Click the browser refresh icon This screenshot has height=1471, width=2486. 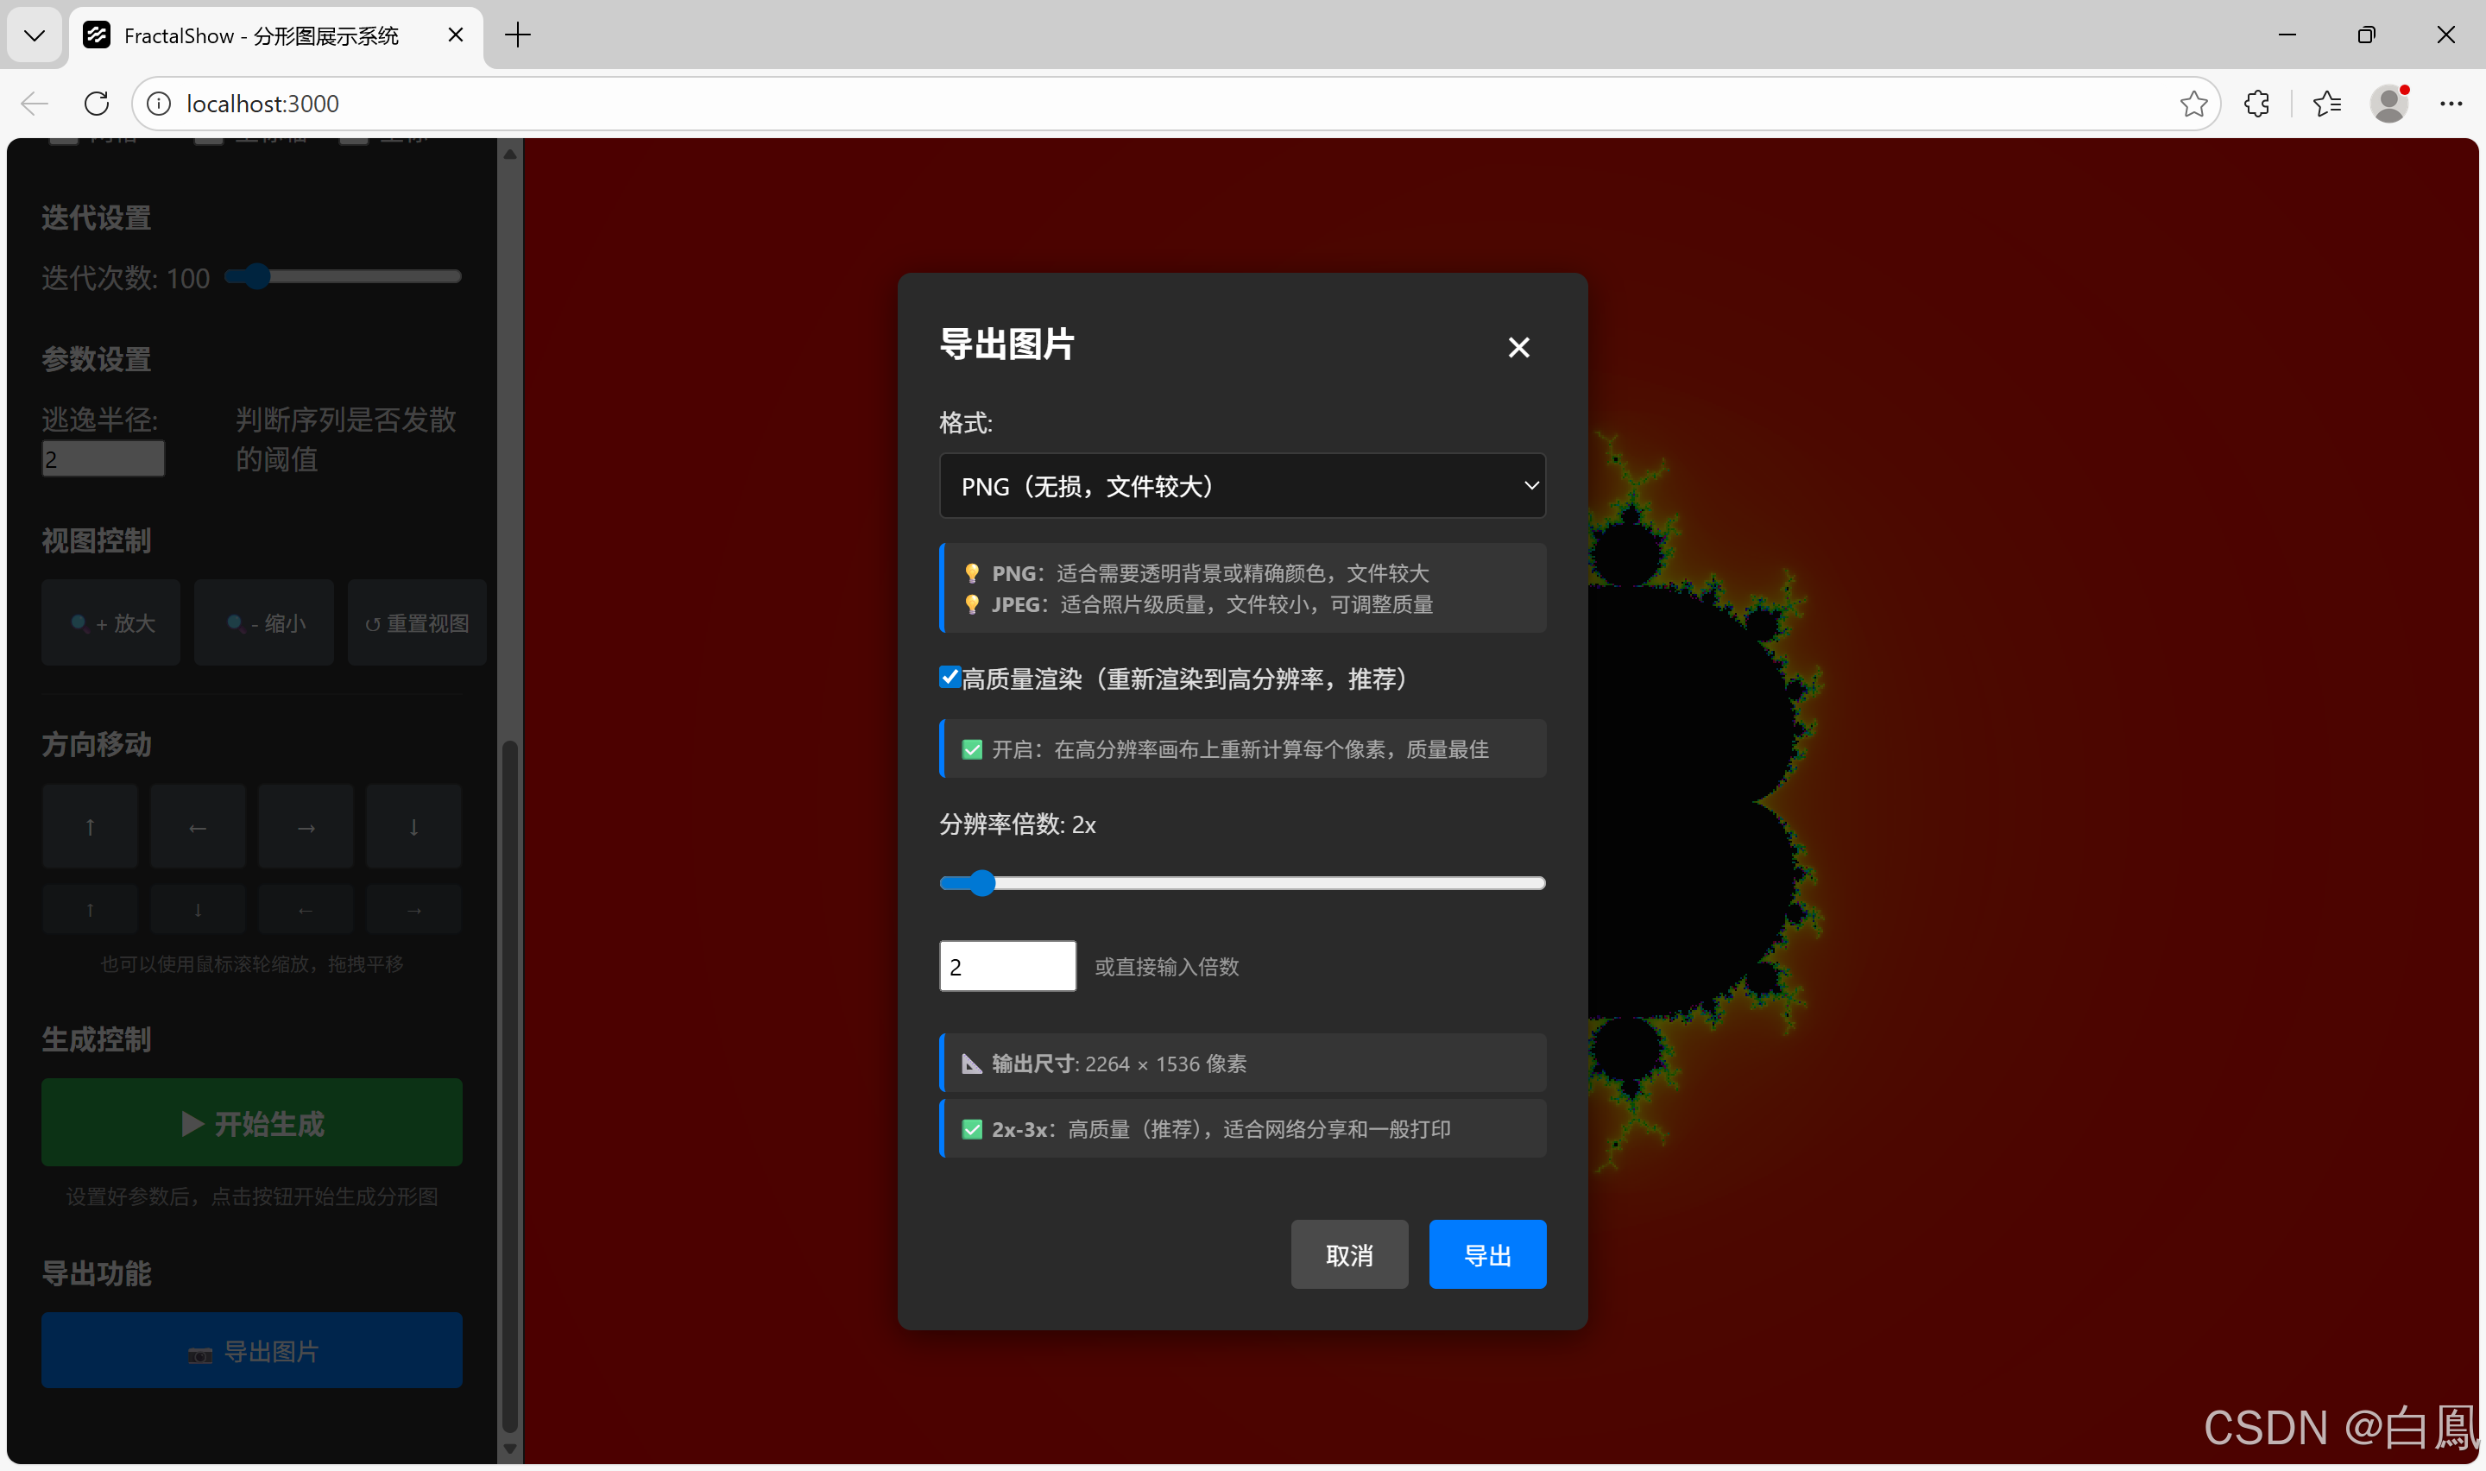tap(96, 103)
